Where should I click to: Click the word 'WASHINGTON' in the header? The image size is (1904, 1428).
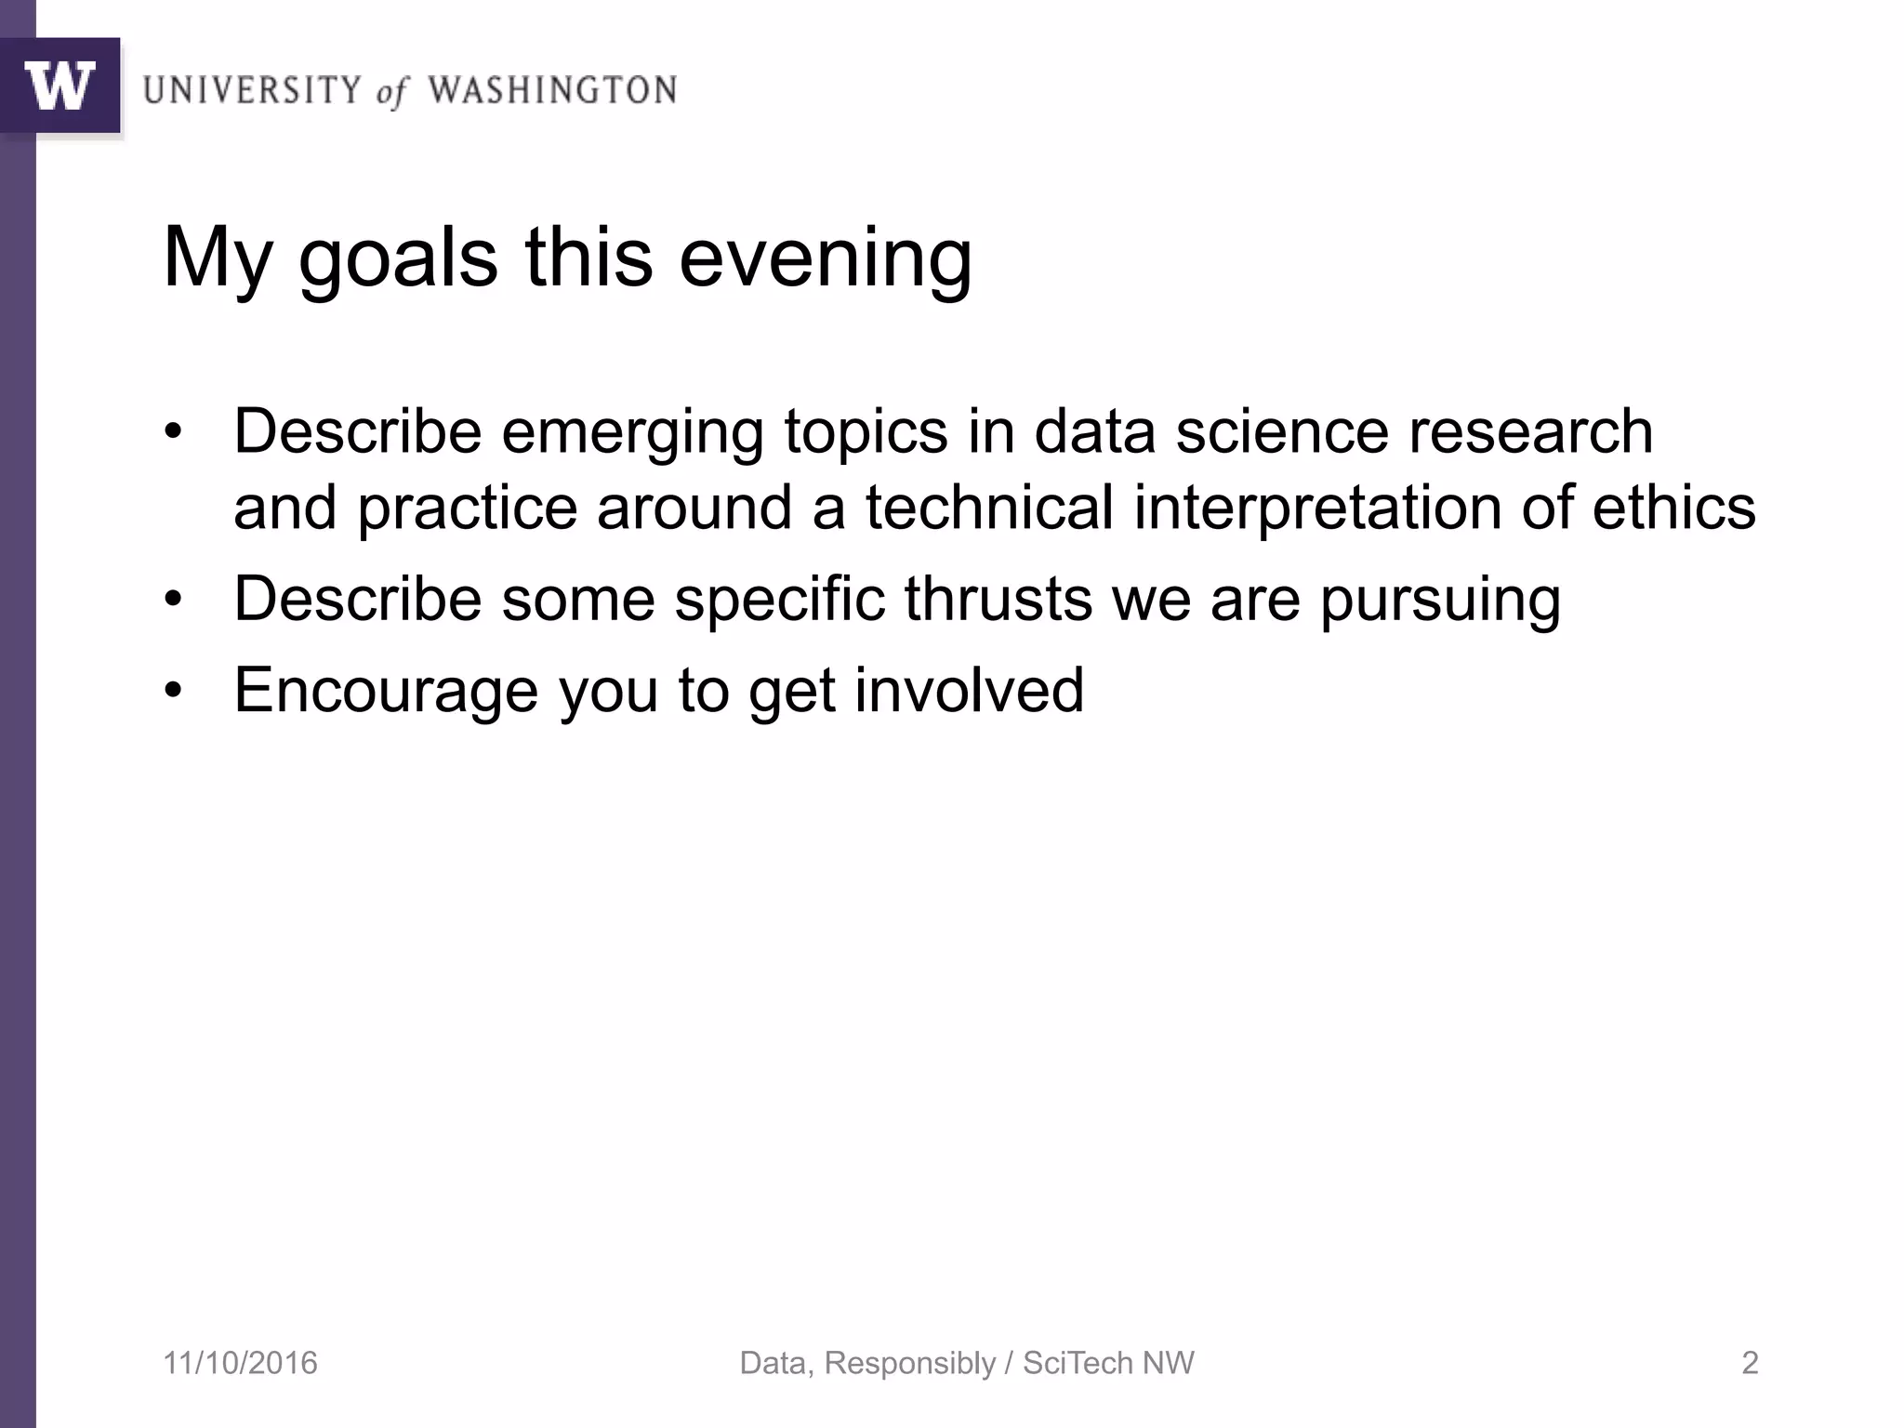pyautogui.click(x=552, y=90)
